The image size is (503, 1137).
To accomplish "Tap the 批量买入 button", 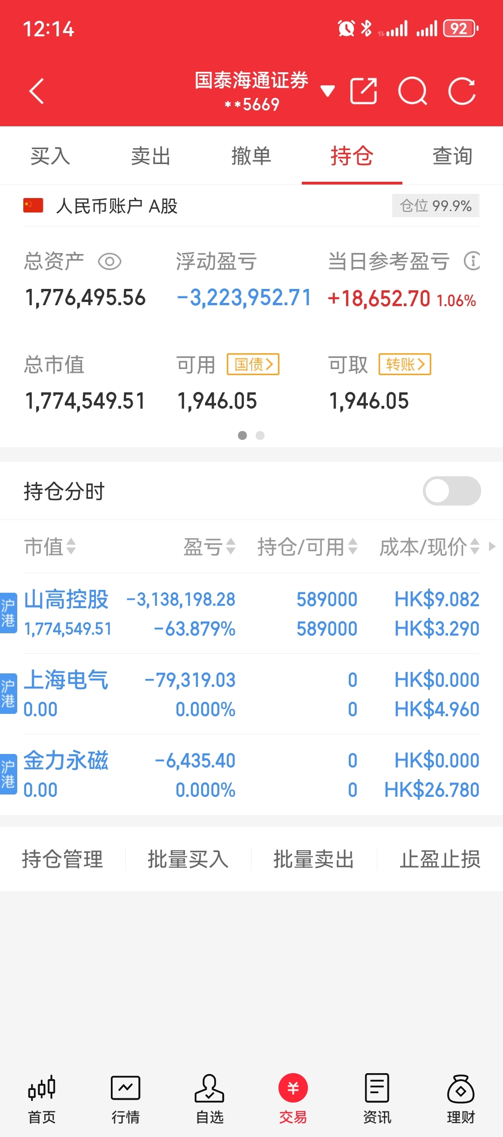I will (188, 859).
